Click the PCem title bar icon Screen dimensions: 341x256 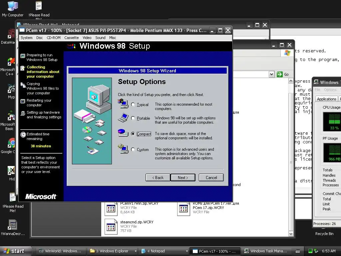pos(22,30)
